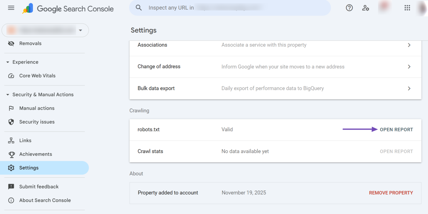The width and height of the screenshot is (428, 214).
Task: Collapse the Security & Manual Actions section
Action: pyautogui.click(x=7, y=94)
